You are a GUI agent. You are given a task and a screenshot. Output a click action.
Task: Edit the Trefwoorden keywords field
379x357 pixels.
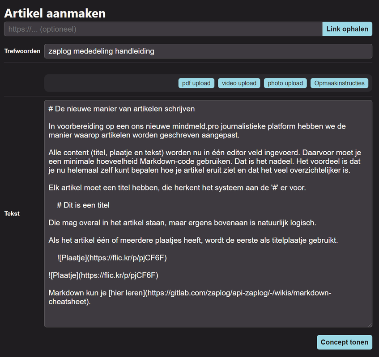(208, 51)
